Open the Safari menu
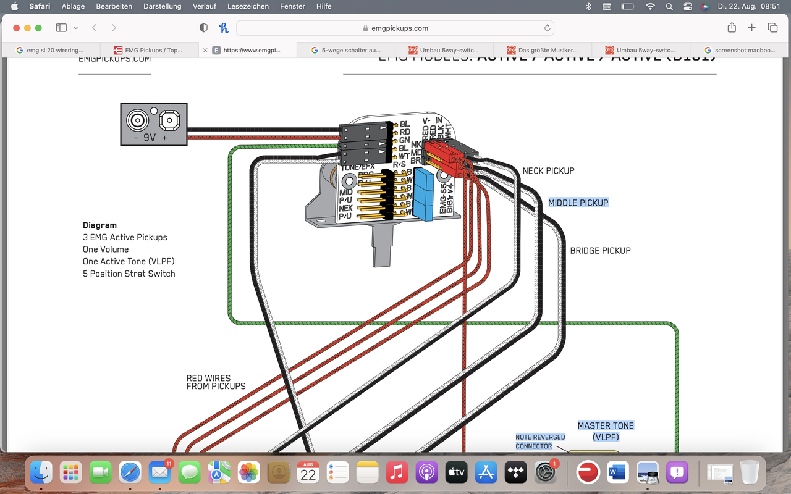The image size is (791, 494). pyautogui.click(x=40, y=6)
